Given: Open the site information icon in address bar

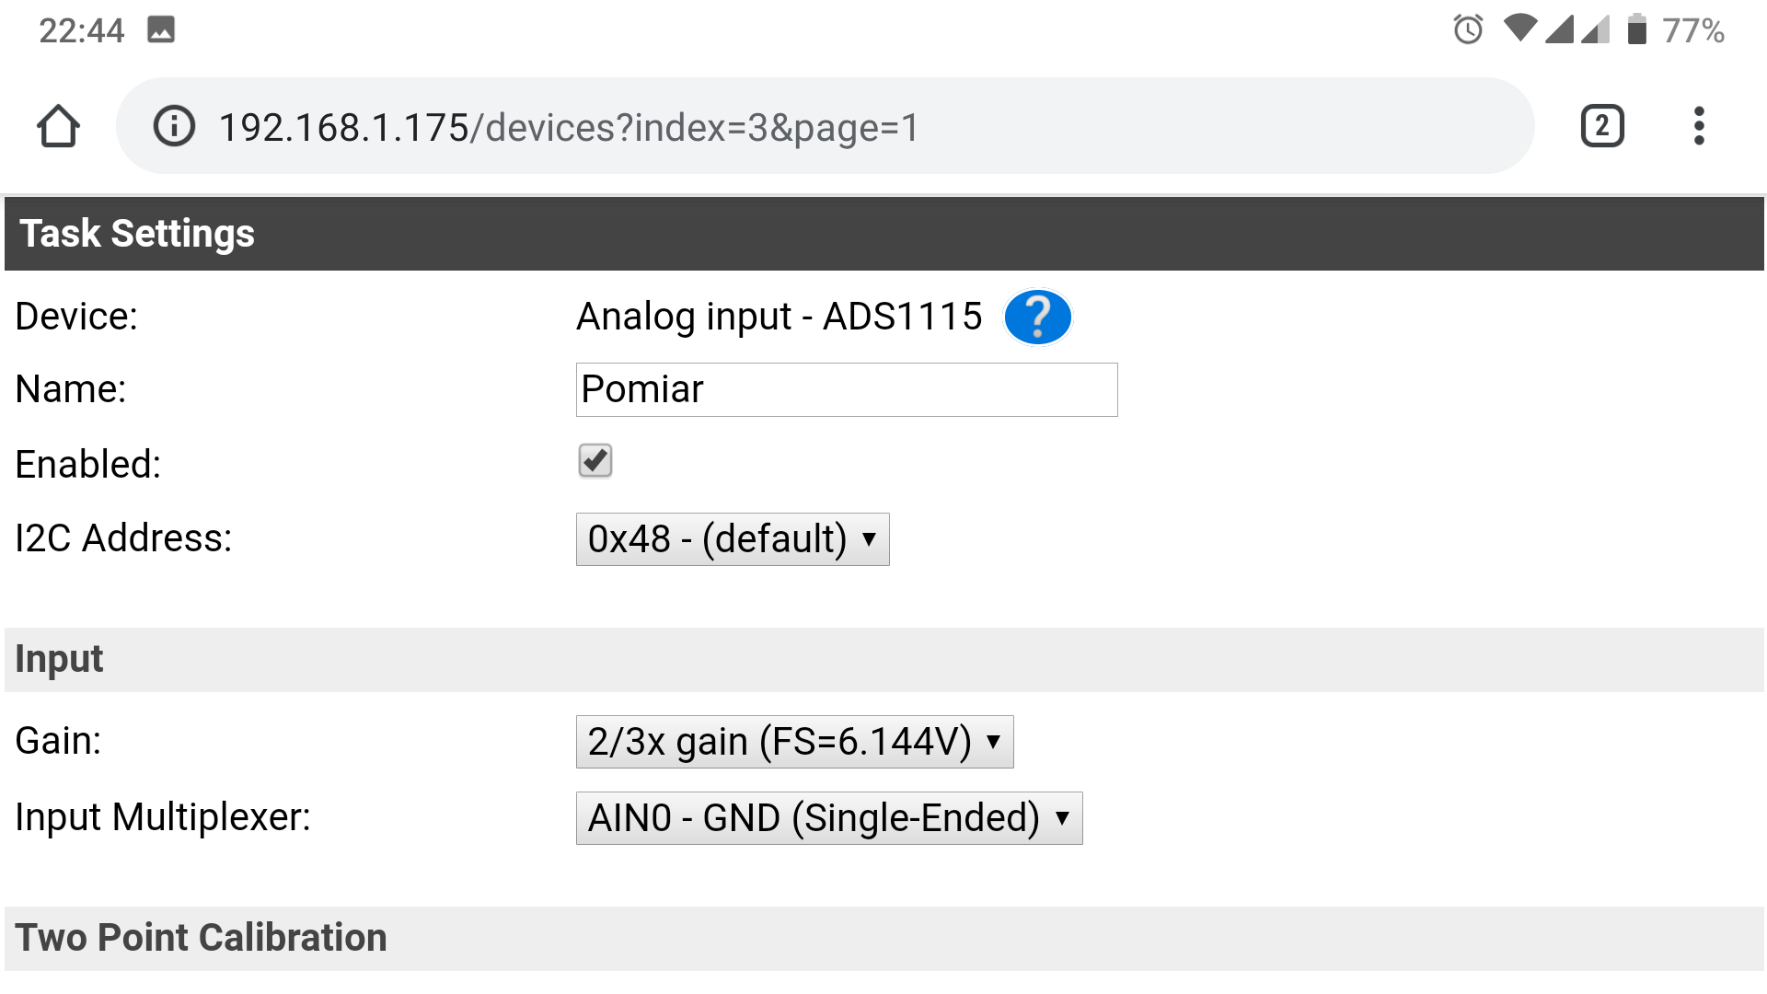Looking at the screenshot, I should tap(174, 126).
